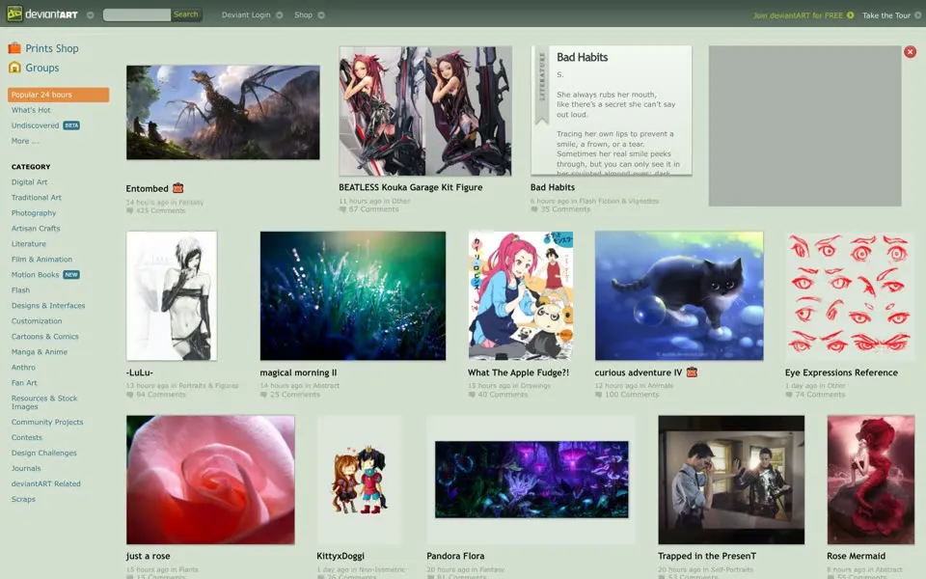Image resolution: width=926 pixels, height=579 pixels.
Task: Click comment bubble icon under Entombed
Action: coord(129,210)
